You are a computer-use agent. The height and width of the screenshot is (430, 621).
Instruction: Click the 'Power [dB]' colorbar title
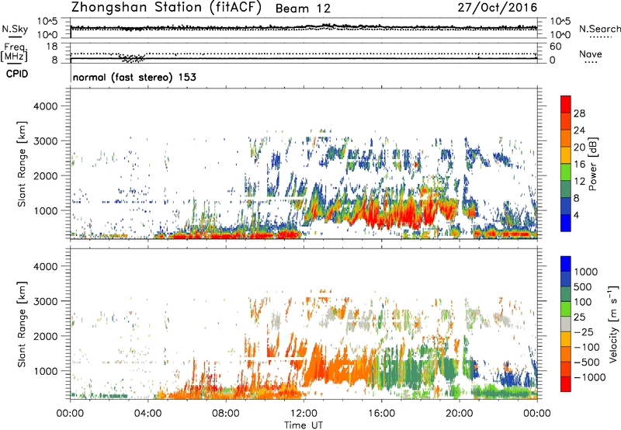593,164
